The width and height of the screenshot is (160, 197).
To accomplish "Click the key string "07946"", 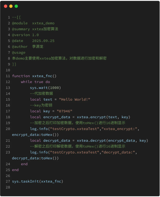I will [64, 111].
